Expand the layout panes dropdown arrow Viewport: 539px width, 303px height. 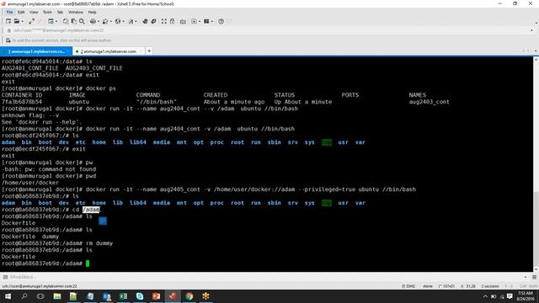click(x=212, y=21)
